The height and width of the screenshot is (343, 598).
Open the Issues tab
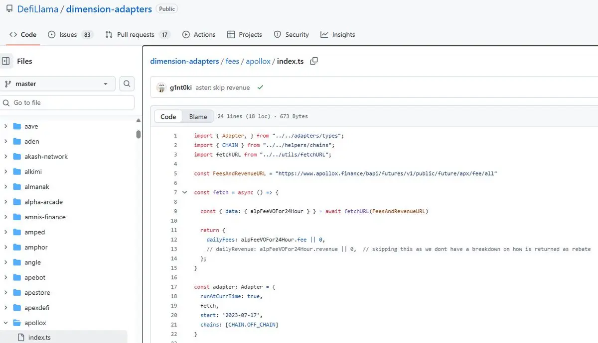click(70, 34)
